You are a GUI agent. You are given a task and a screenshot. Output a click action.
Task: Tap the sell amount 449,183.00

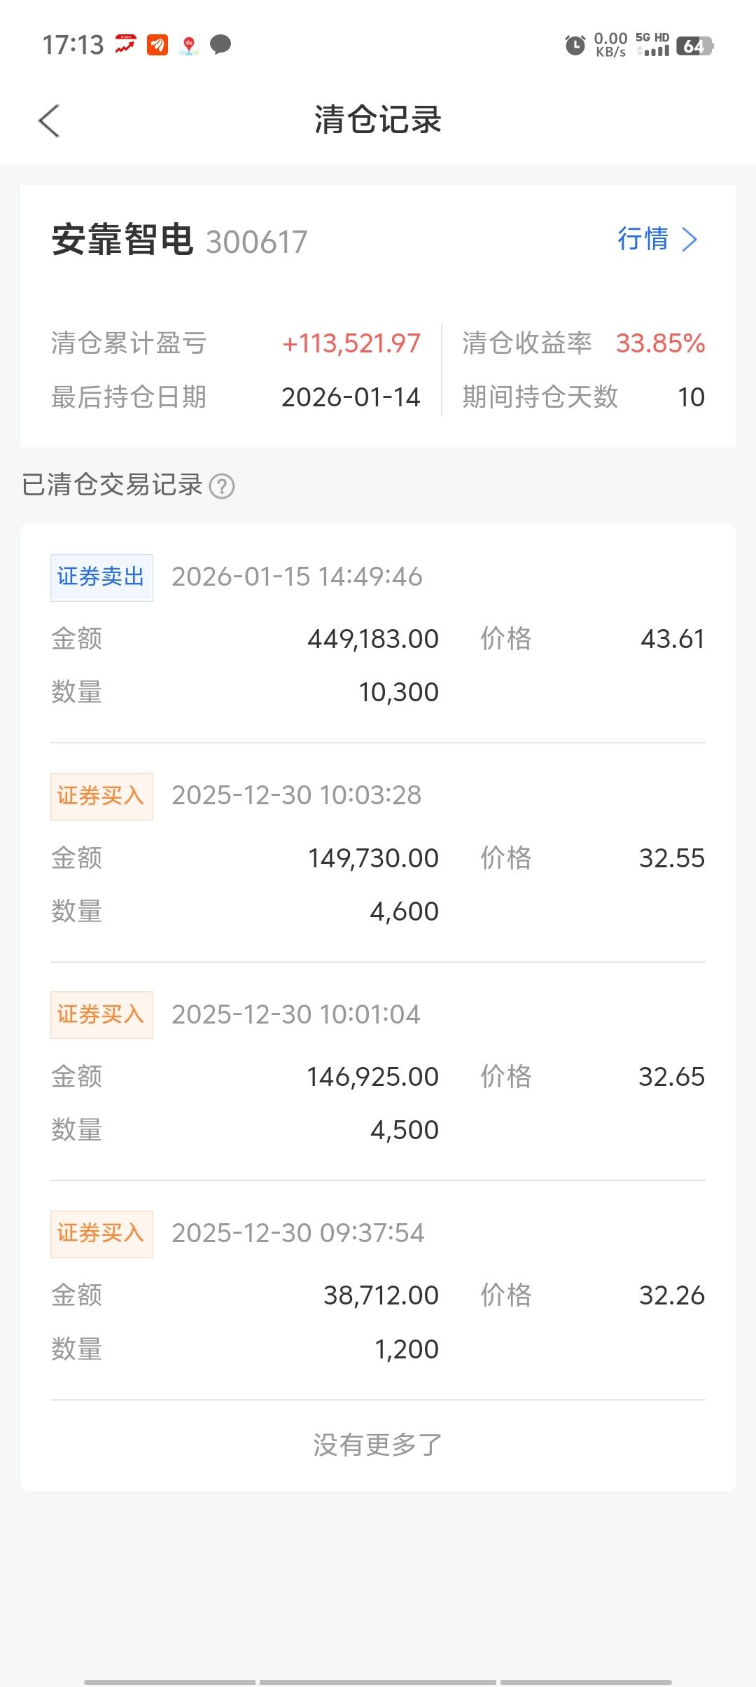(x=373, y=639)
